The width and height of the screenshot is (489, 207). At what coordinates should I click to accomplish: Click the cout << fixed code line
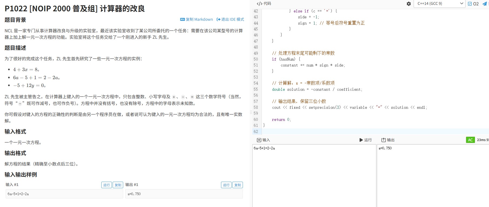click(x=350, y=107)
